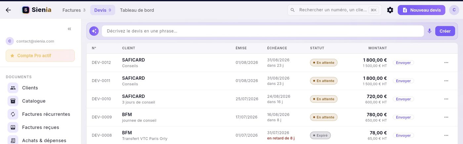
Task: Collapse sidebar with the double chevron
Action: tap(69, 29)
